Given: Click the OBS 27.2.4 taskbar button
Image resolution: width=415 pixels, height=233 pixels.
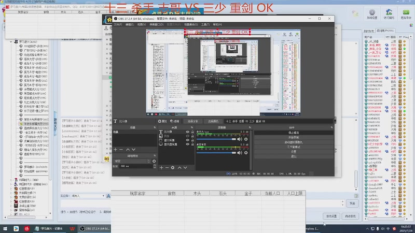Looking at the screenshot, I should point(95,228).
